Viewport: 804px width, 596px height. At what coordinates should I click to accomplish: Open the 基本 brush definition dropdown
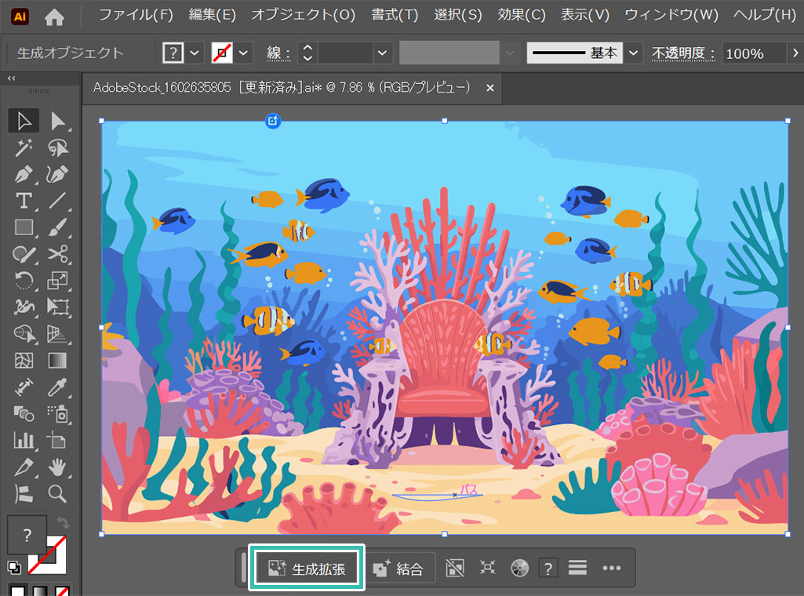633,53
